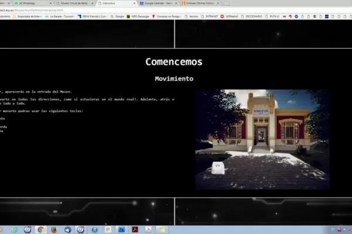Select the Instructivo tab
The width and height of the screenshot is (352, 234).
(116, 4)
